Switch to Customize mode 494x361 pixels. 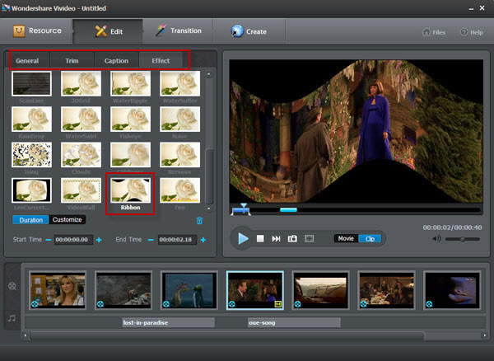pyautogui.click(x=68, y=220)
